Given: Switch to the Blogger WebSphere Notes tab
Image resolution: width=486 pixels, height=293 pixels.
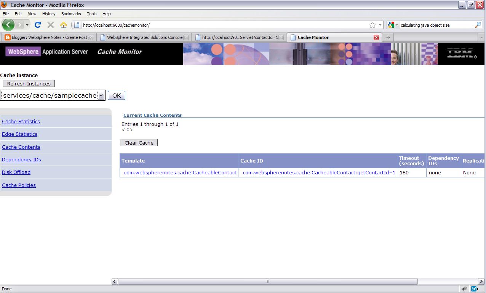Looking at the screenshot, I should [48, 37].
